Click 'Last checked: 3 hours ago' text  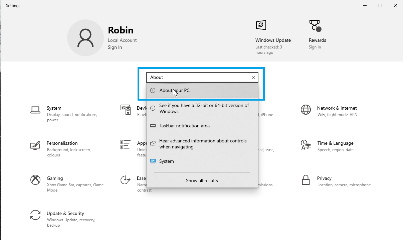click(269, 50)
